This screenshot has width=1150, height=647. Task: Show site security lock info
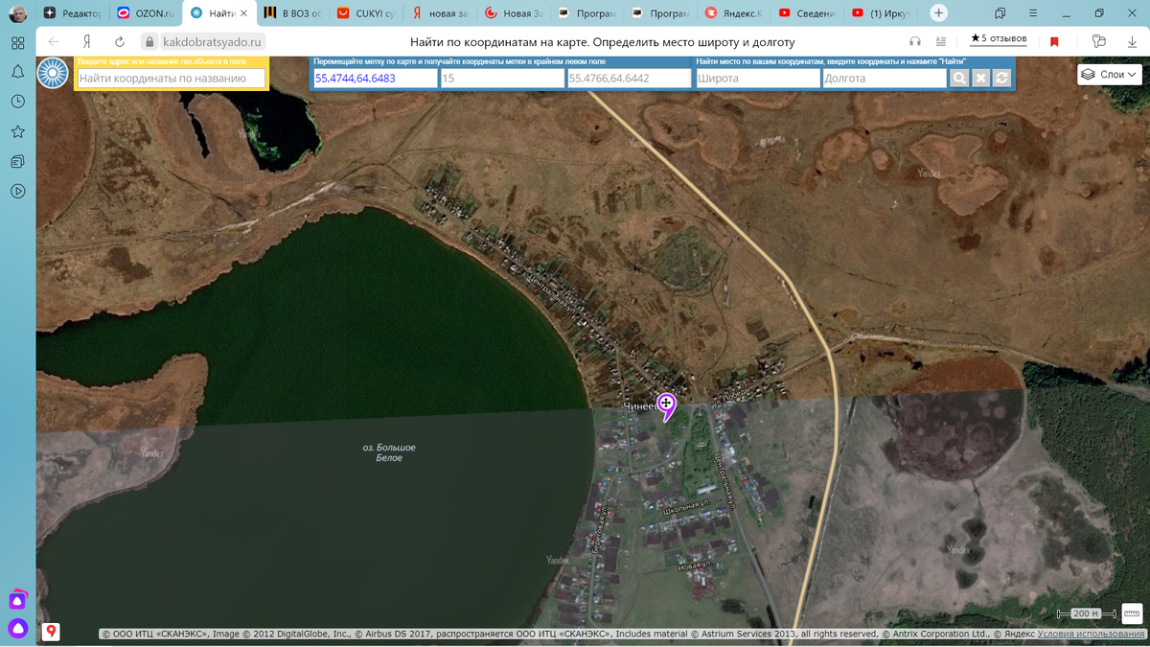(149, 42)
